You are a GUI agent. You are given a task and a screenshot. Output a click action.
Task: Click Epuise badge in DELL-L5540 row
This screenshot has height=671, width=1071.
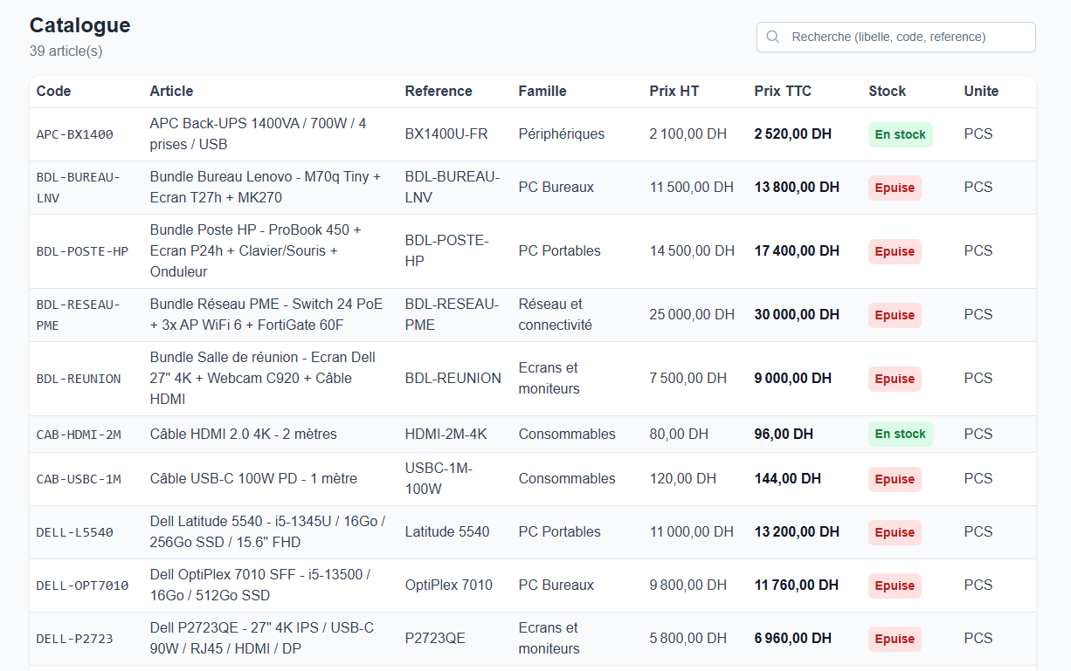tap(895, 532)
